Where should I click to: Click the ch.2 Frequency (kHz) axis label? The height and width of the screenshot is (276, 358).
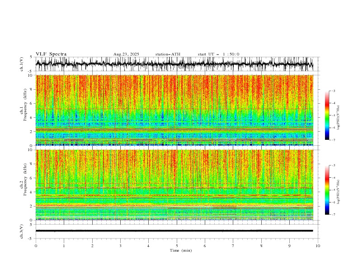(x=24, y=179)
